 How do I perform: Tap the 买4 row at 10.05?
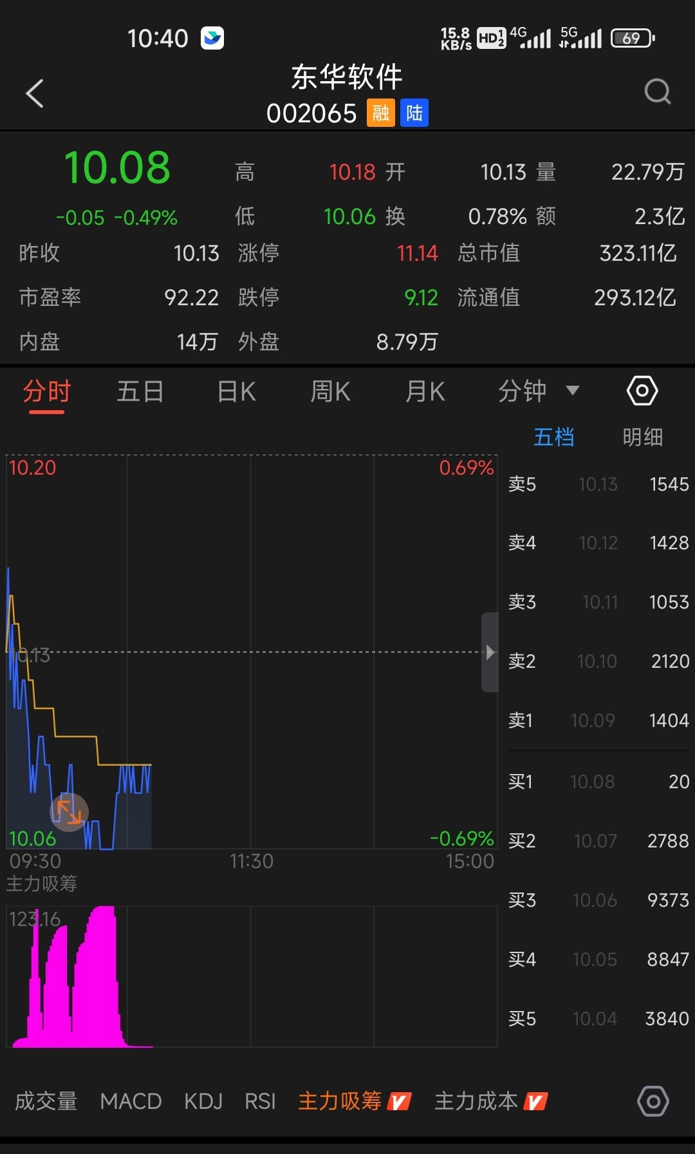[x=598, y=960]
